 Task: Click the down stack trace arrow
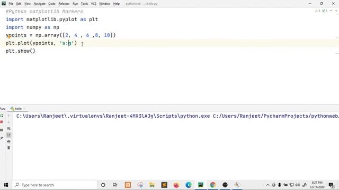coord(8,122)
